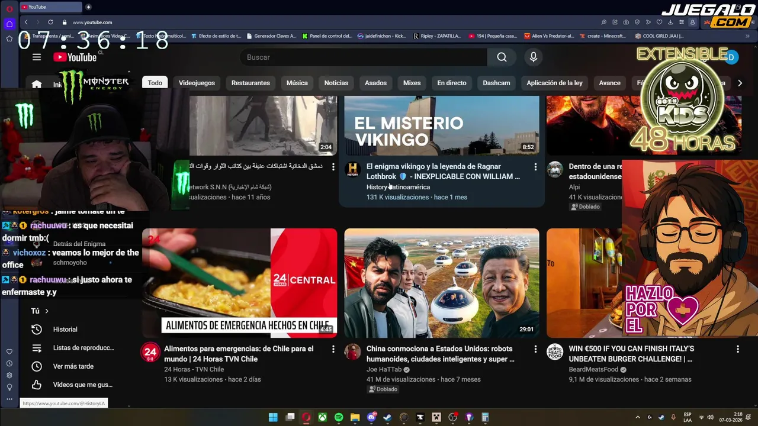Screen dimensions: 758x426
Task: Open Ver más tarde in sidebar
Action: (x=73, y=366)
